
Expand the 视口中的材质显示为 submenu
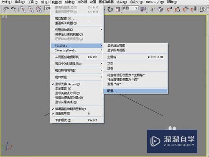77,64
